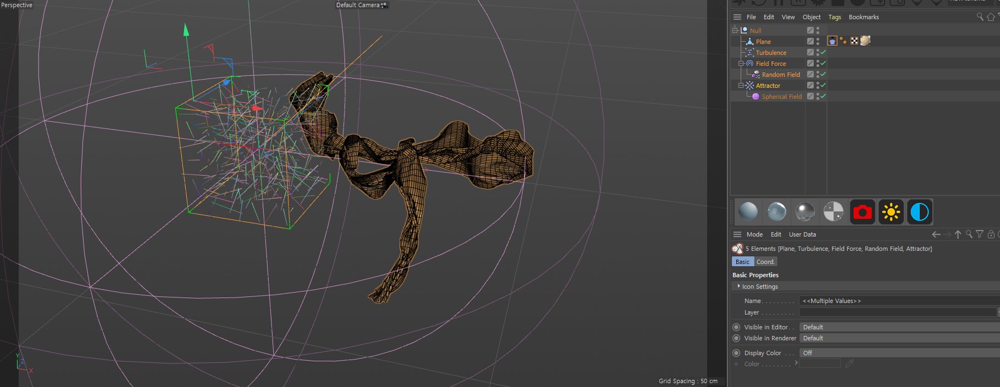This screenshot has width=1000, height=387.
Task: Toggle the Random Field enable checkmark
Action: click(823, 74)
